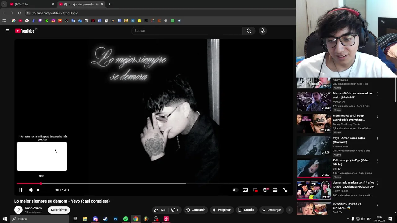The width and height of the screenshot is (397, 223).
Task: Show hidden system tray icons
Action: [348, 219]
